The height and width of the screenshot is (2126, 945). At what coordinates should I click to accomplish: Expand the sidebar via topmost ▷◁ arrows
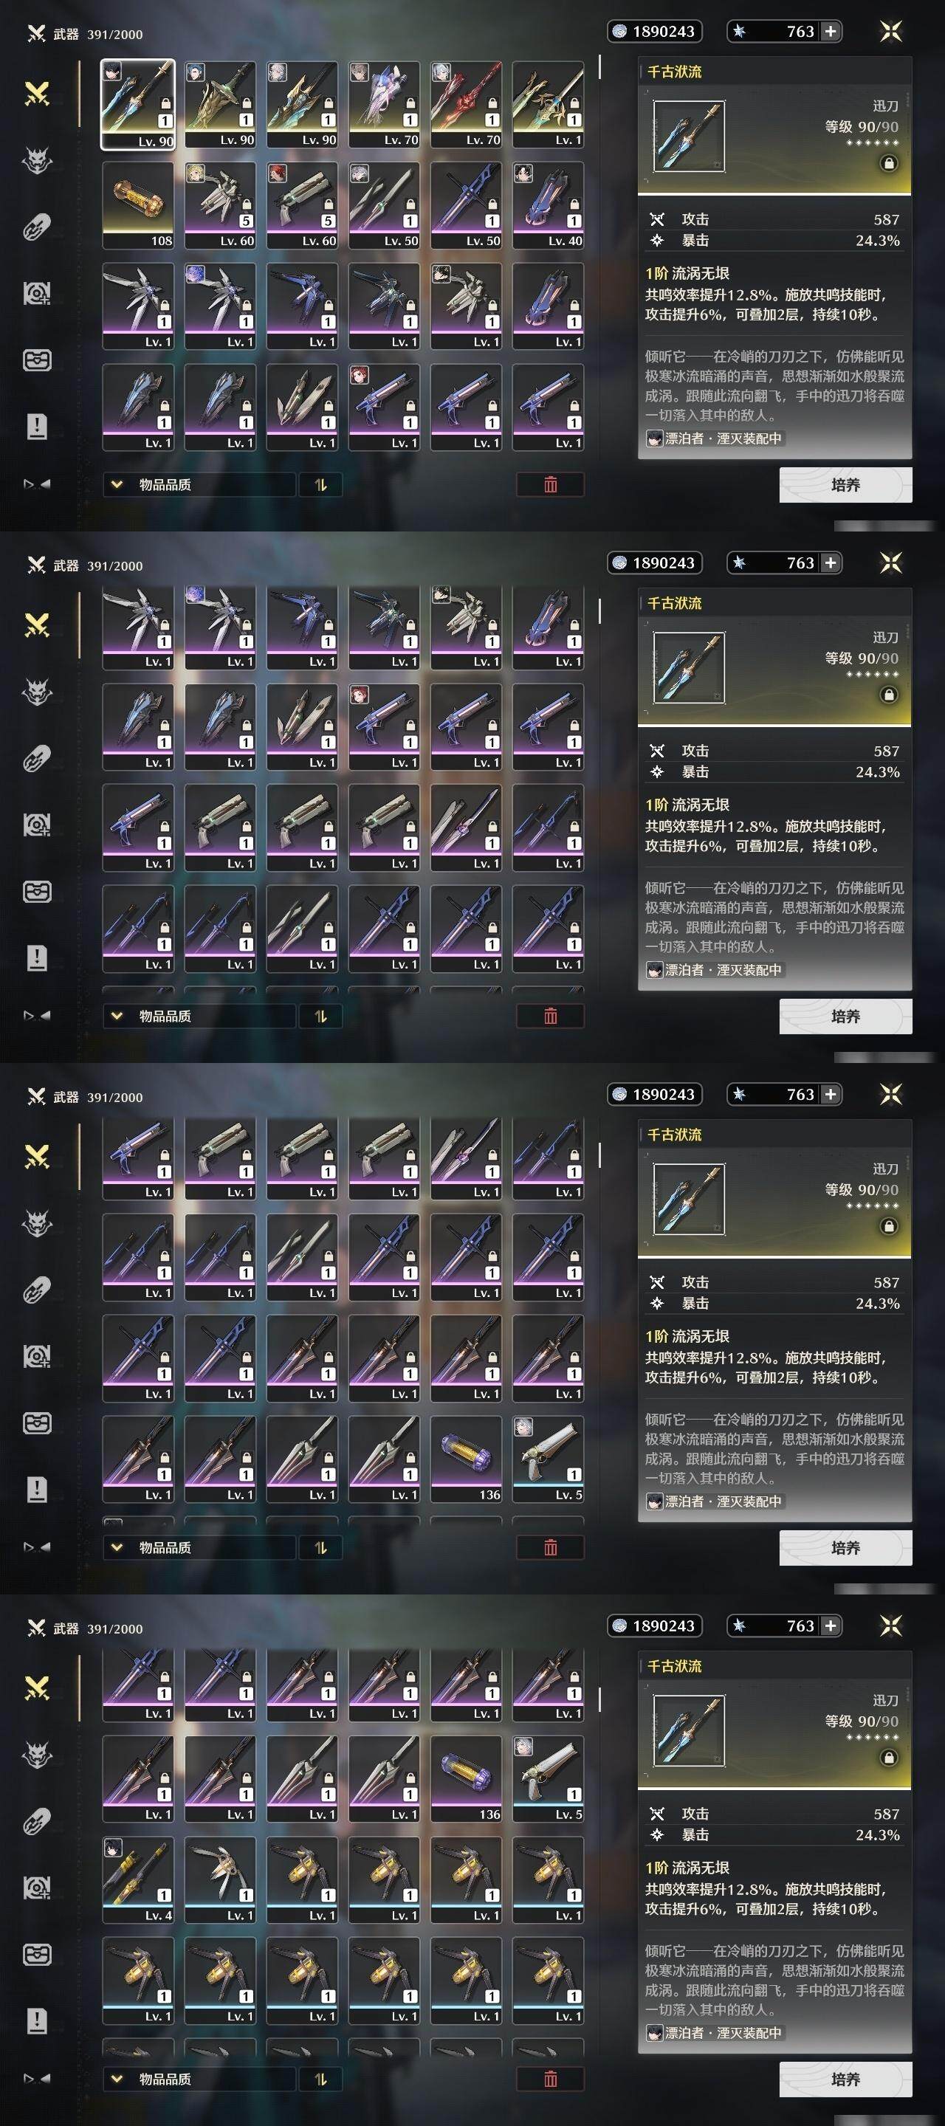pyautogui.click(x=37, y=484)
